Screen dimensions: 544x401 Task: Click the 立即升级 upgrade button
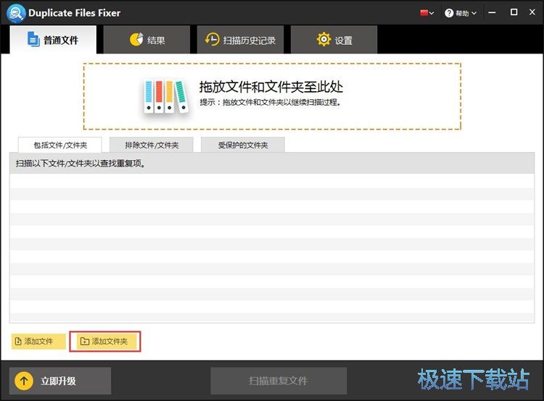(x=60, y=381)
